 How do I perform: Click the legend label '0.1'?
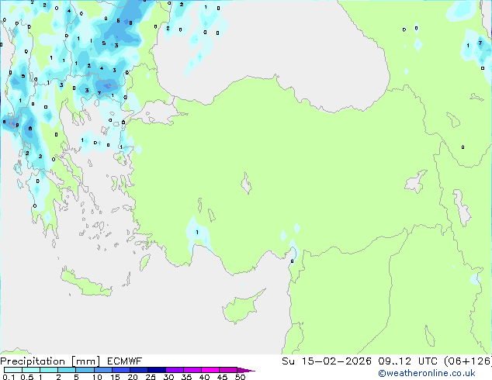pyautogui.click(x=9, y=377)
